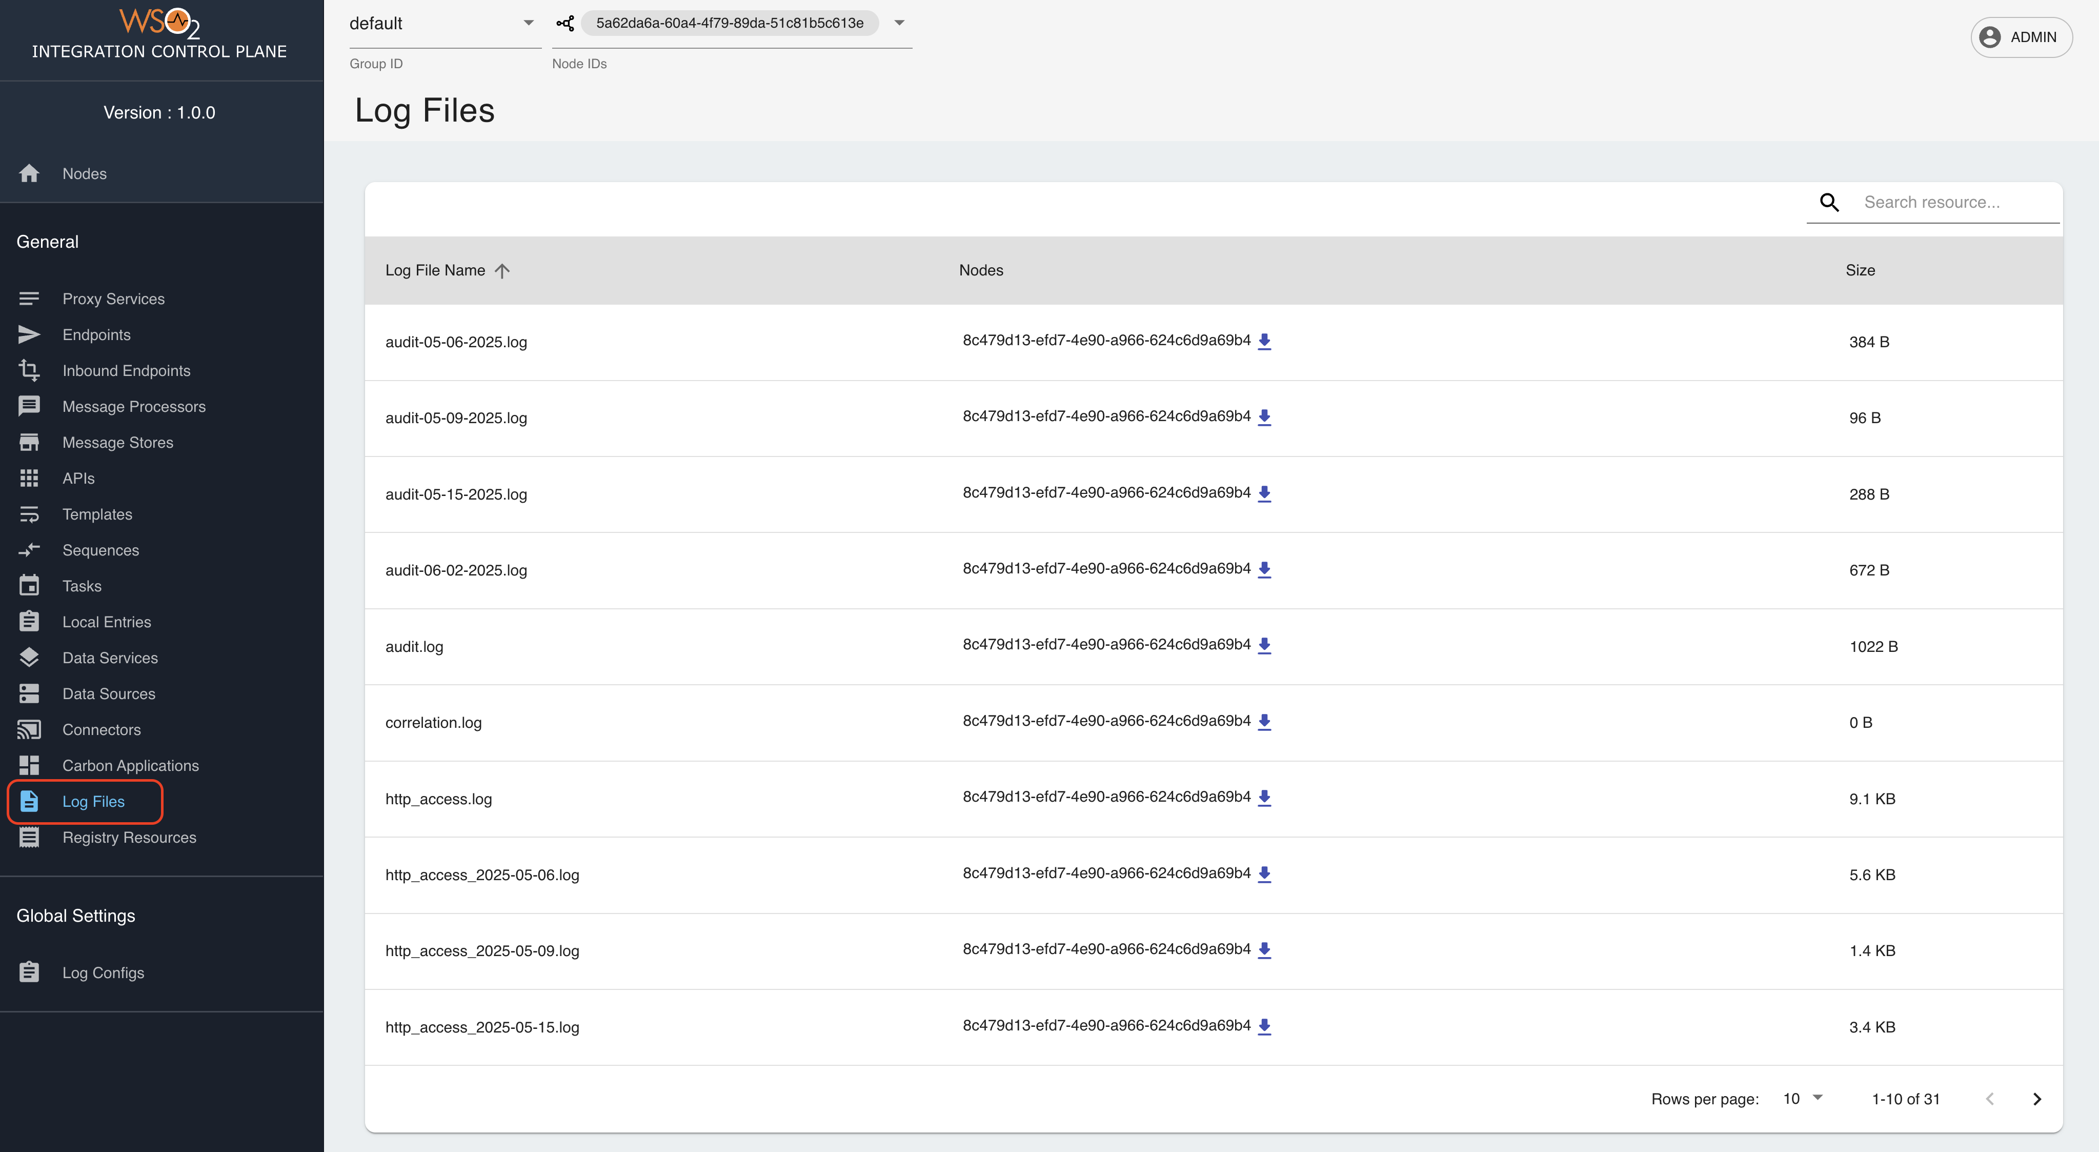Click the Connectors cast icon
This screenshot has height=1152, width=2099.
(x=29, y=729)
